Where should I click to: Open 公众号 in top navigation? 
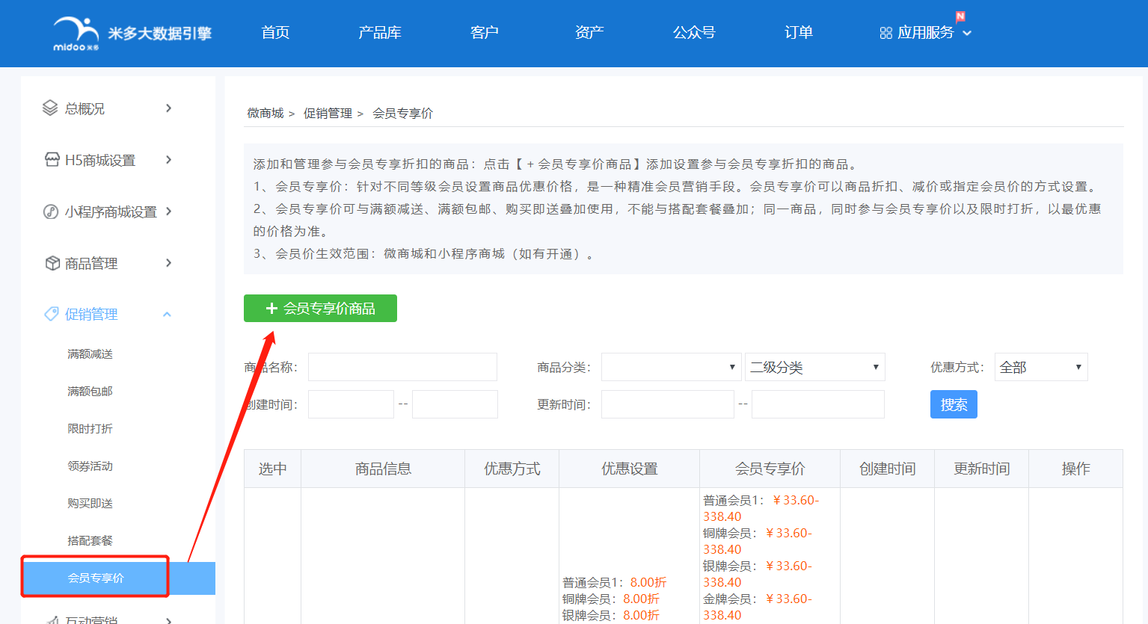(x=694, y=32)
